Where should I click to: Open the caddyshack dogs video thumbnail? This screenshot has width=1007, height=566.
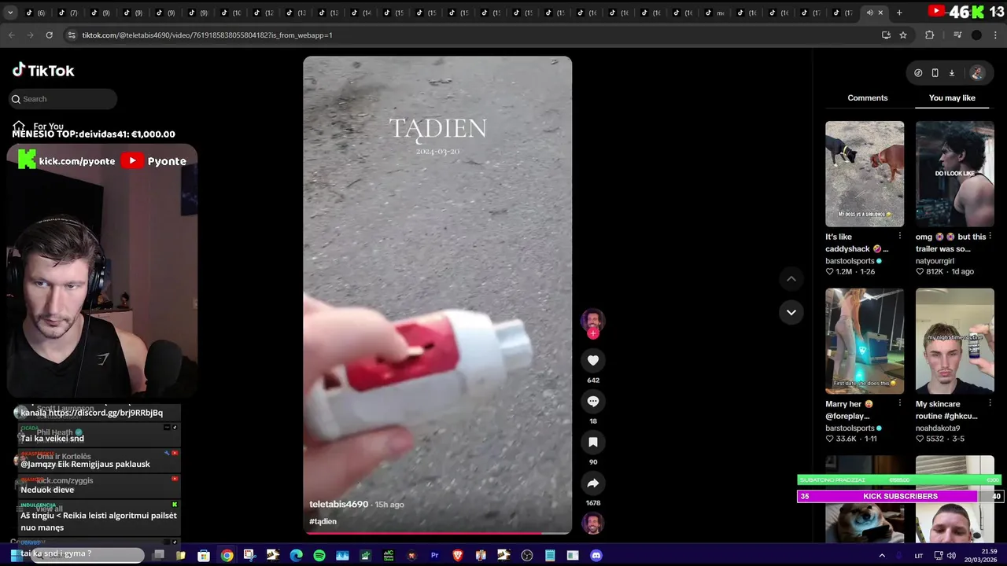click(x=865, y=174)
